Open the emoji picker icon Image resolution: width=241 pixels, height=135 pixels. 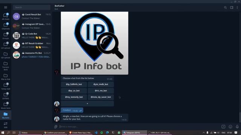click(x=230, y=127)
